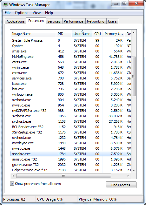Click the vertical scrollbar down arrow
146x205 pixels.
134,170
